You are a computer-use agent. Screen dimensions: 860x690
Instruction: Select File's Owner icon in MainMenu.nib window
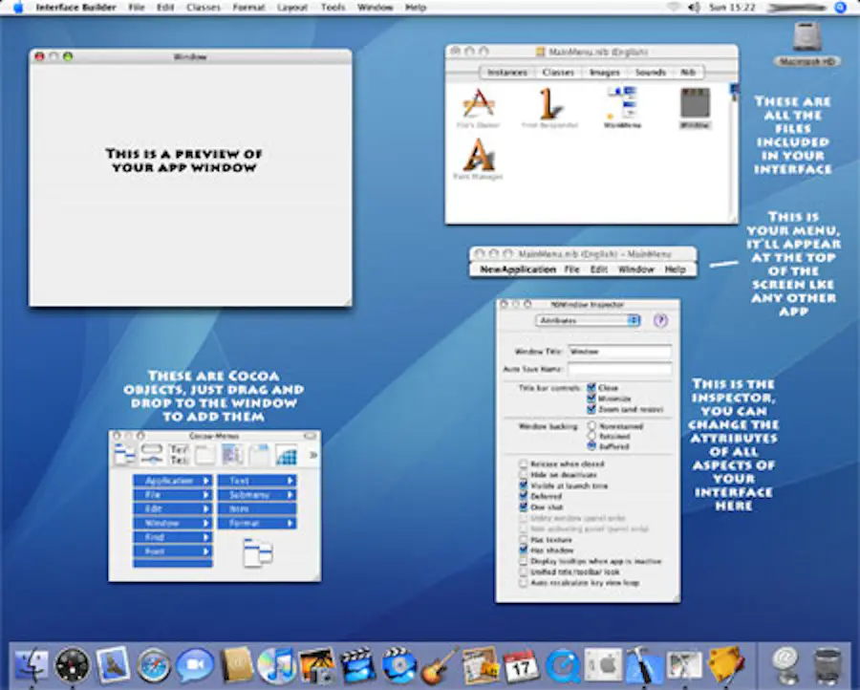(x=479, y=105)
